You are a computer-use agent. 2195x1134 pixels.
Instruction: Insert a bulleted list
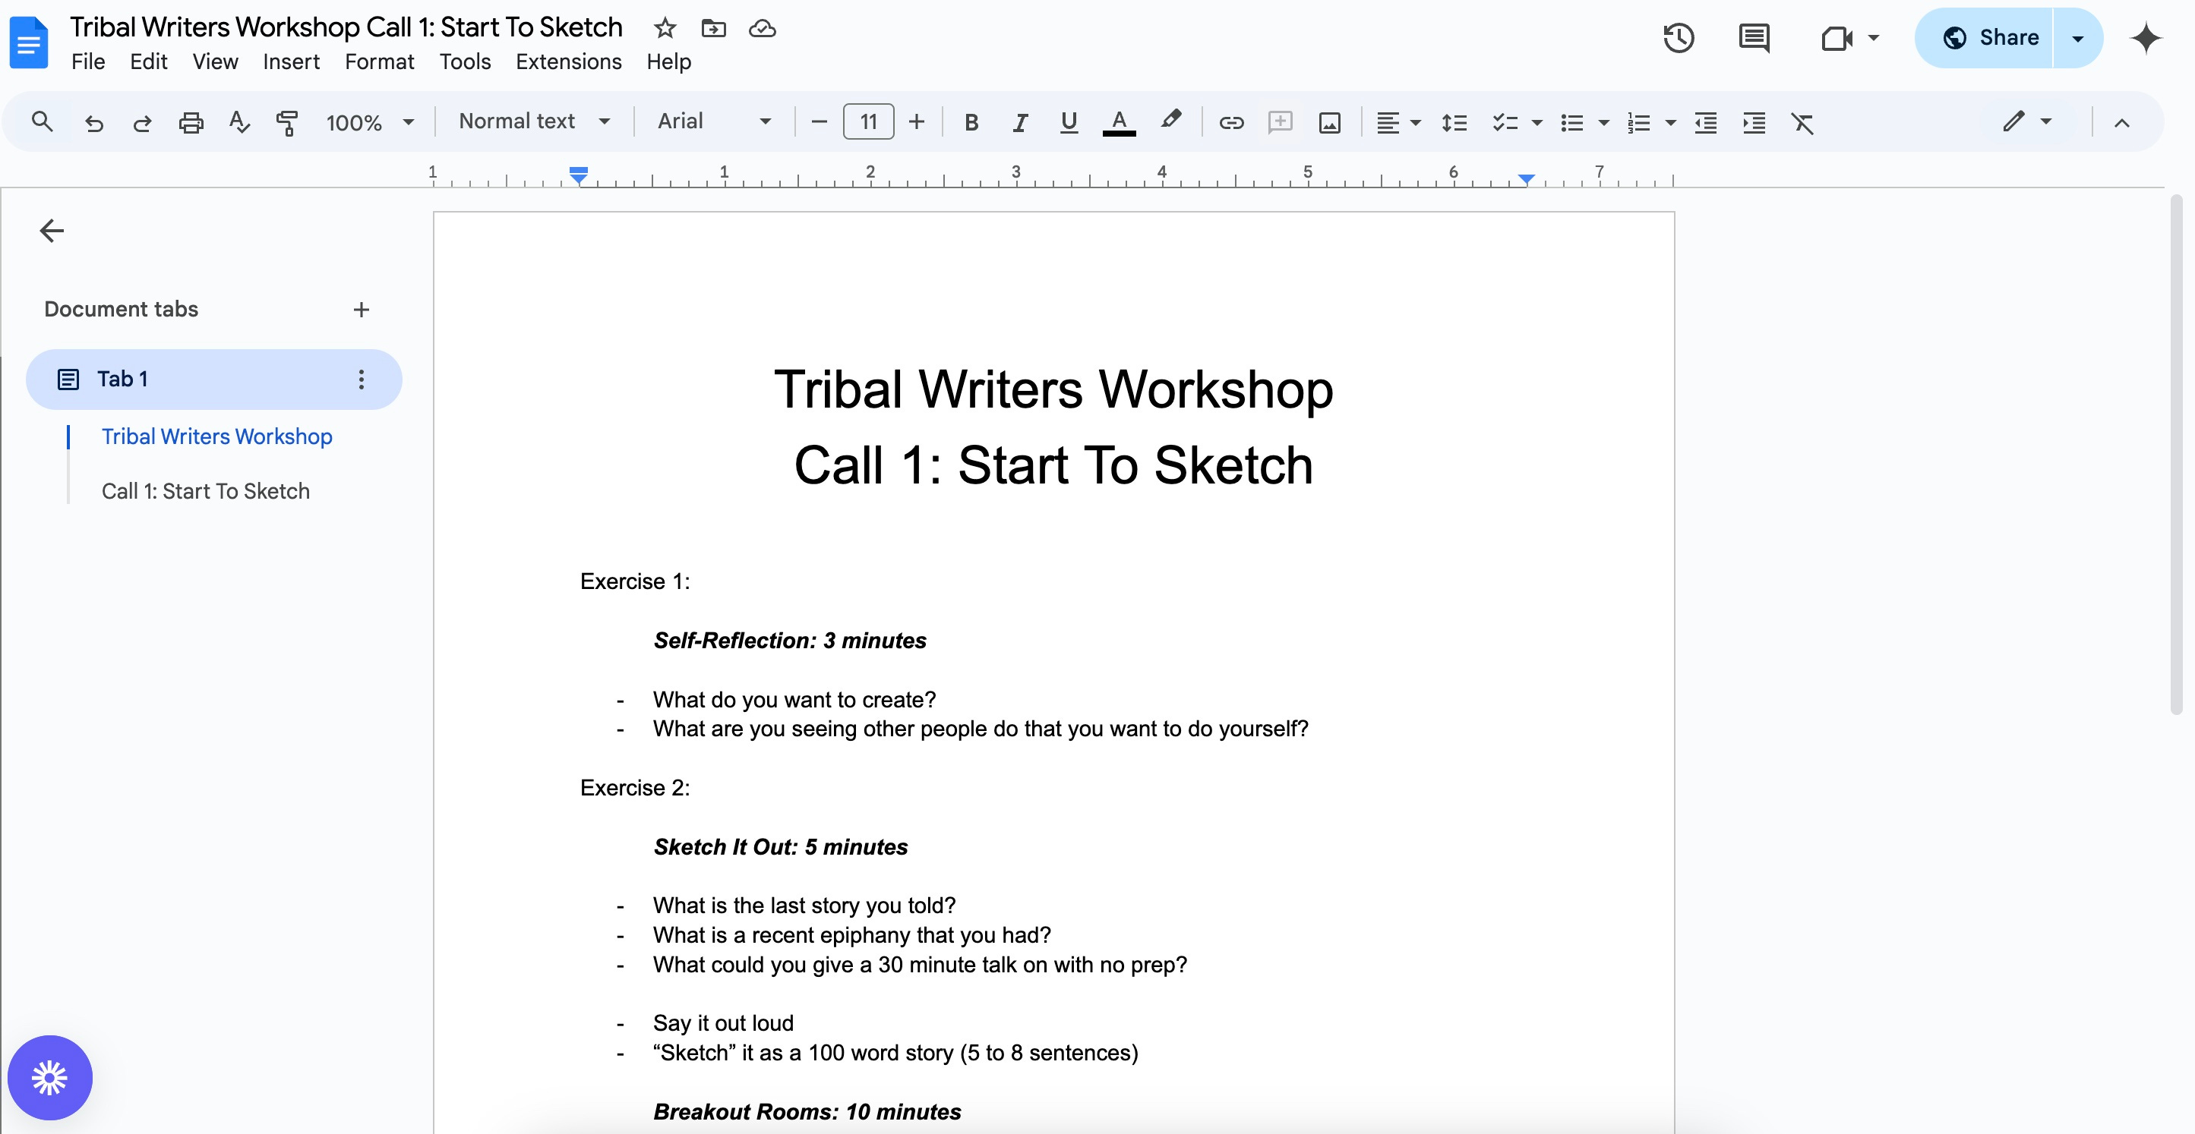click(1572, 123)
